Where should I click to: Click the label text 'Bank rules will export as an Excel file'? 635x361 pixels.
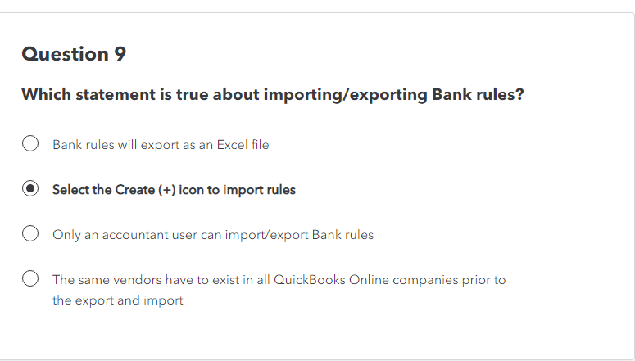(x=161, y=145)
